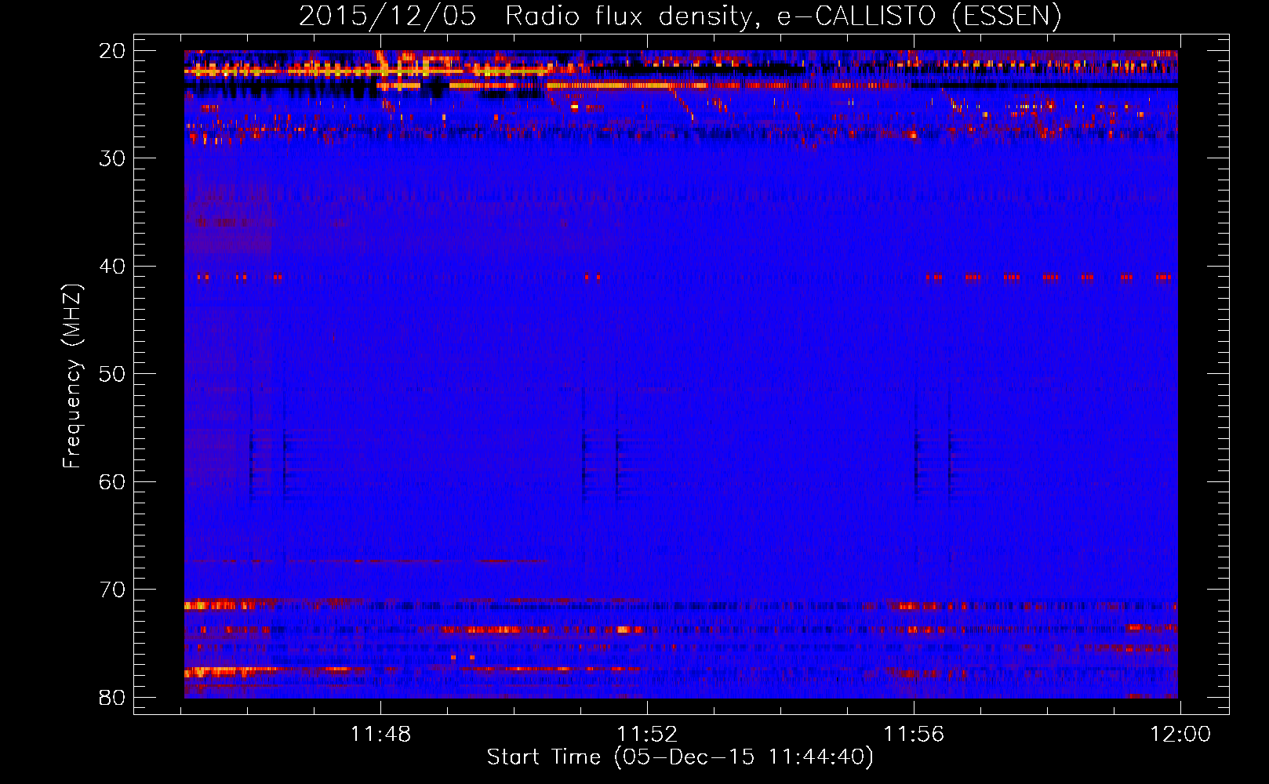Click the plot title '2015/12/05 Radio flux density, e-CALLISTO (ESSEN)'

coord(680,16)
